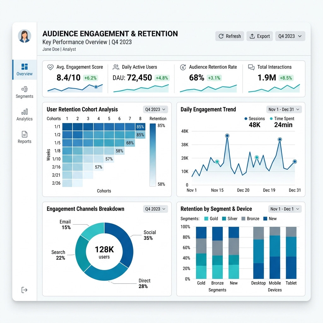Select the Reports label in sidebar
Viewport: 323px width, 323px height.
click(25, 142)
